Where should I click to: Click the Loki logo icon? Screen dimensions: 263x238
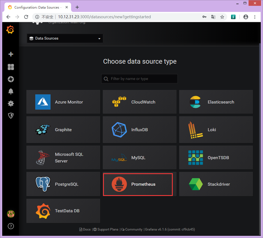tap(195, 130)
